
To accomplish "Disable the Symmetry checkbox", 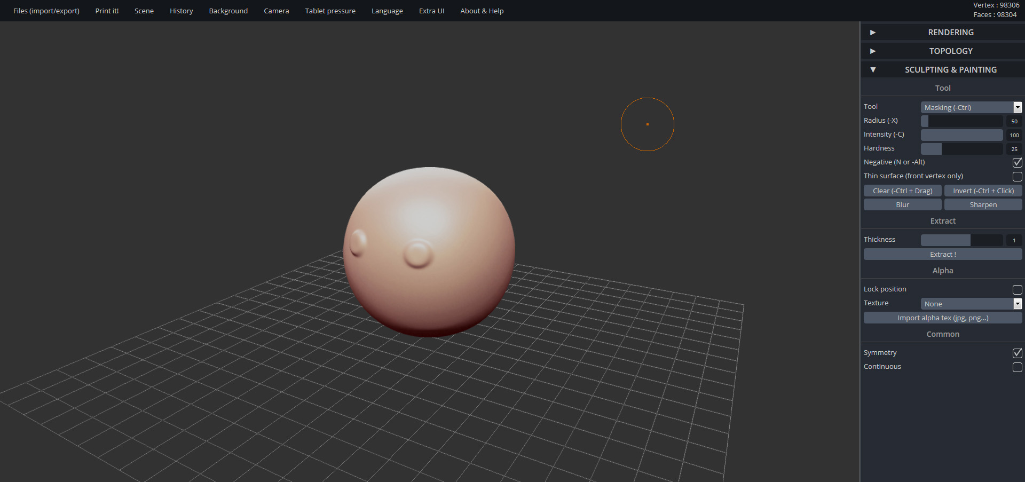I will [1017, 353].
